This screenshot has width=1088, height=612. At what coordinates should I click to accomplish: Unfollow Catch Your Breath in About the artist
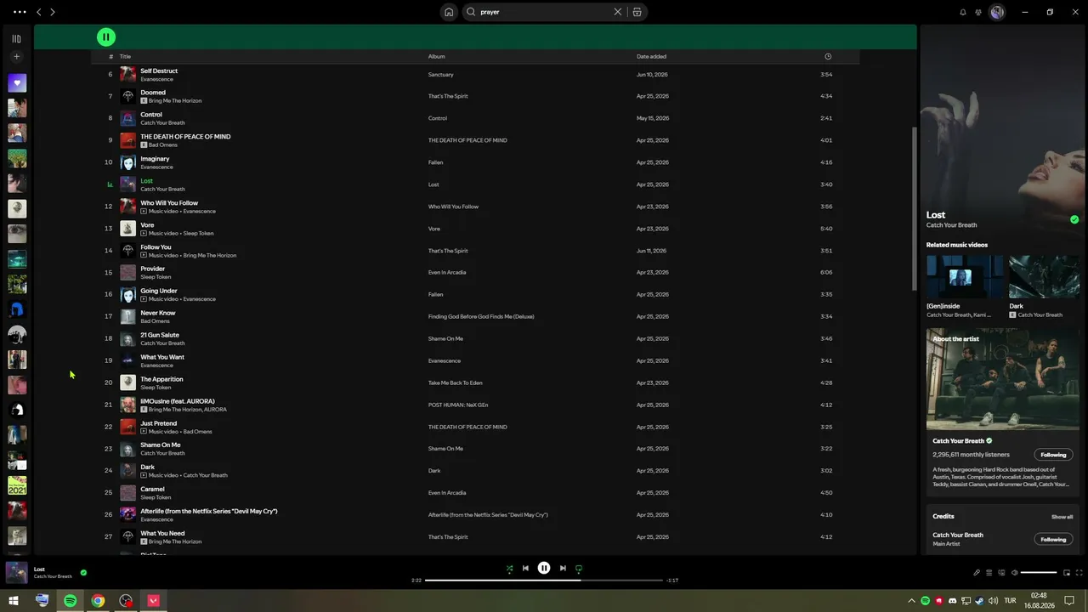[x=1053, y=455]
